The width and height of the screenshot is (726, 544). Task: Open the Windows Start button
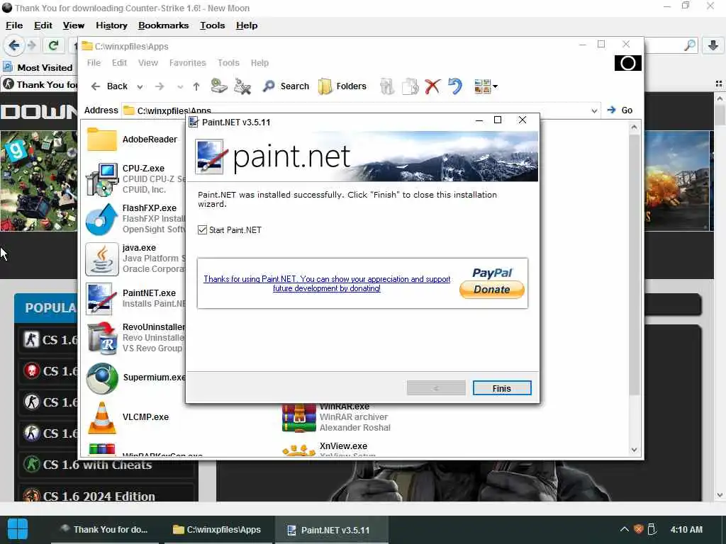tap(18, 529)
